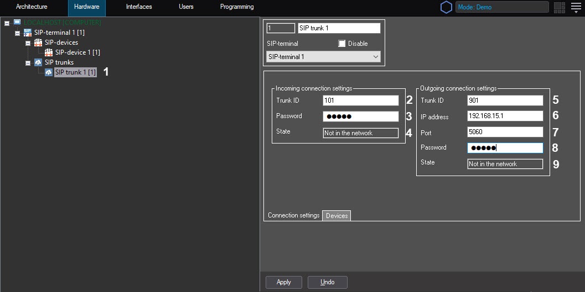Open the hamburger menu in top-right

click(x=576, y=7)
